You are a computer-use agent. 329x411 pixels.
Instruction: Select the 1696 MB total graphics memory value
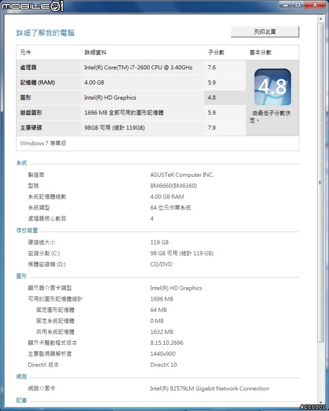161,299
